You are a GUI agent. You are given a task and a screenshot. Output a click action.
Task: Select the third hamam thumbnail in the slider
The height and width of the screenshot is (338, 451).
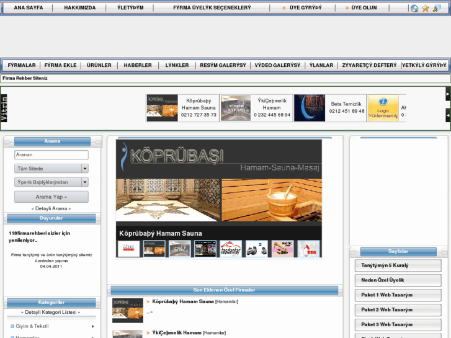click(180, 249)
